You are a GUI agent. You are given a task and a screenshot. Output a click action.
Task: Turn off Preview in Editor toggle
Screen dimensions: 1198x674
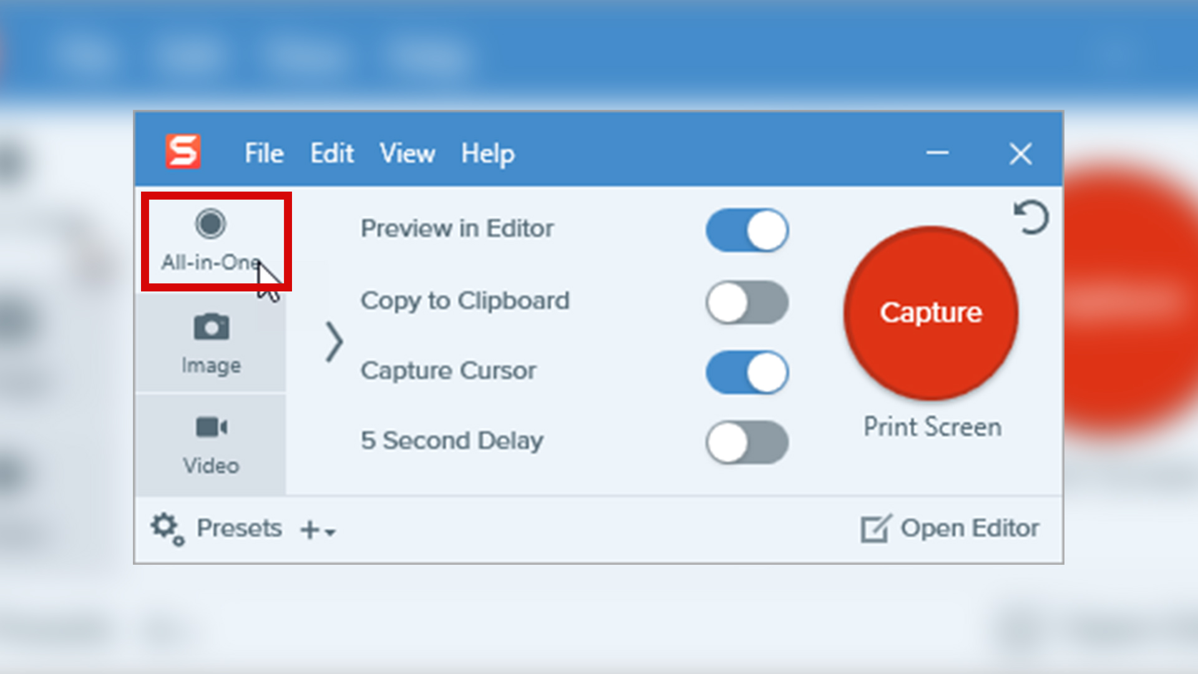pos(747,230)
